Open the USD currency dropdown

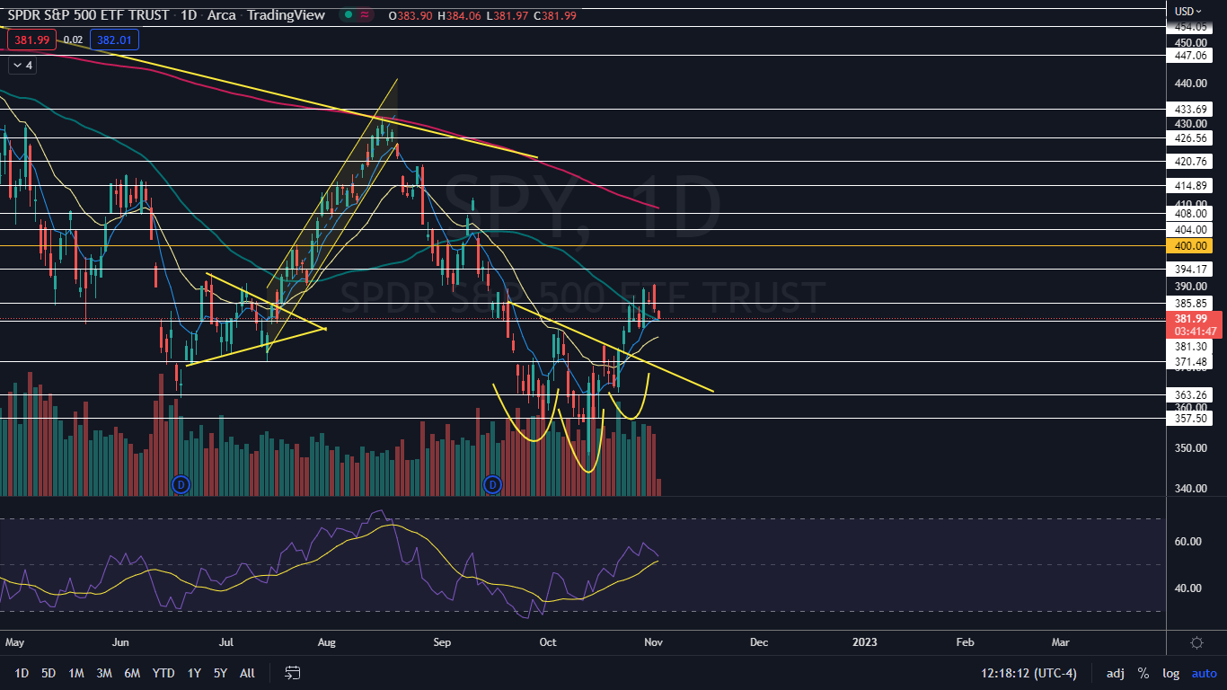(1188, 11)
